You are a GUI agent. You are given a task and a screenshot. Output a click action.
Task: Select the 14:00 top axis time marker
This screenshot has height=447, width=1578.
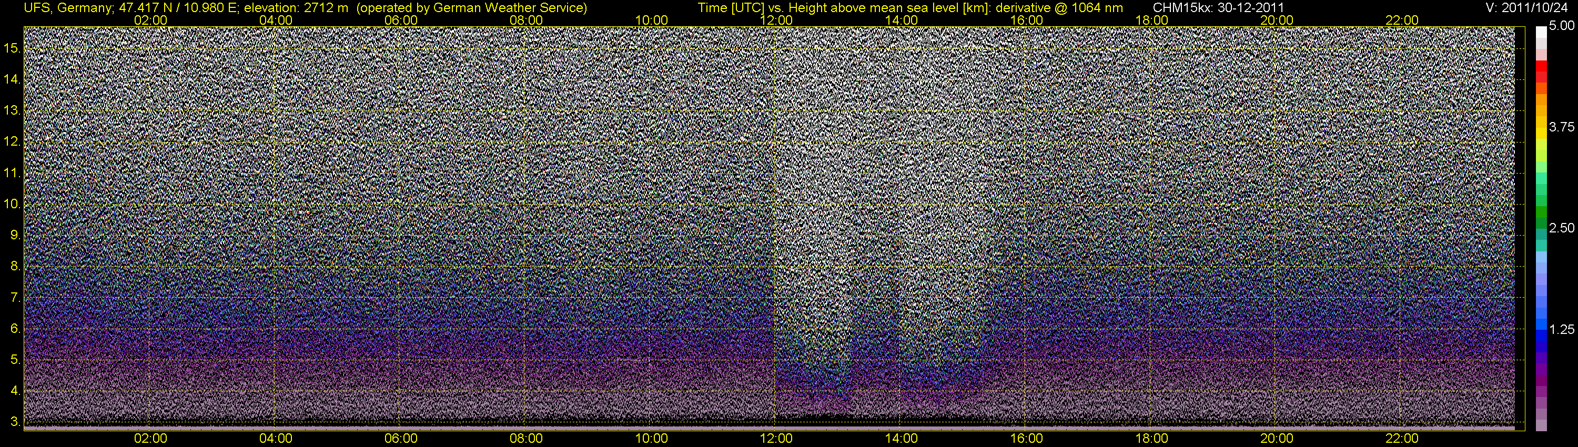click(x=901, y=20)
